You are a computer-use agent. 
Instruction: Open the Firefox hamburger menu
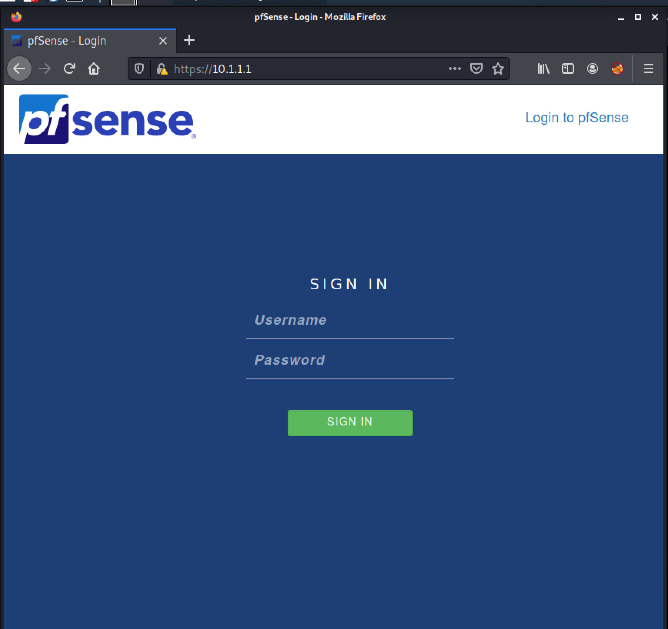click(x=648, y=69)
